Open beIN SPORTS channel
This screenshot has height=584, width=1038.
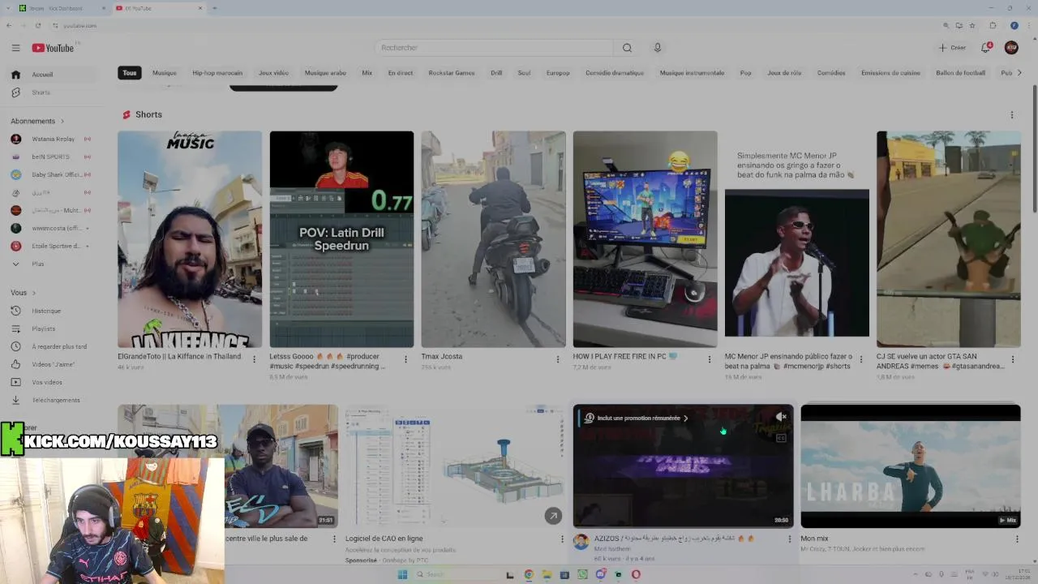pos(53,157)
